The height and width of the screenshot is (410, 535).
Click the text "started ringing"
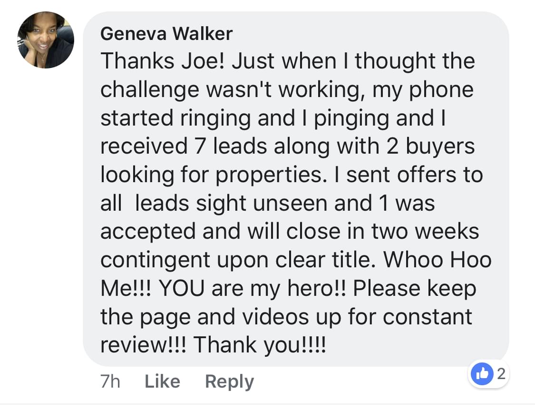point(175,118)
